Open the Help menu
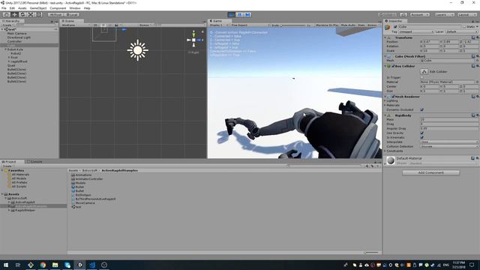 coord(87,8)
